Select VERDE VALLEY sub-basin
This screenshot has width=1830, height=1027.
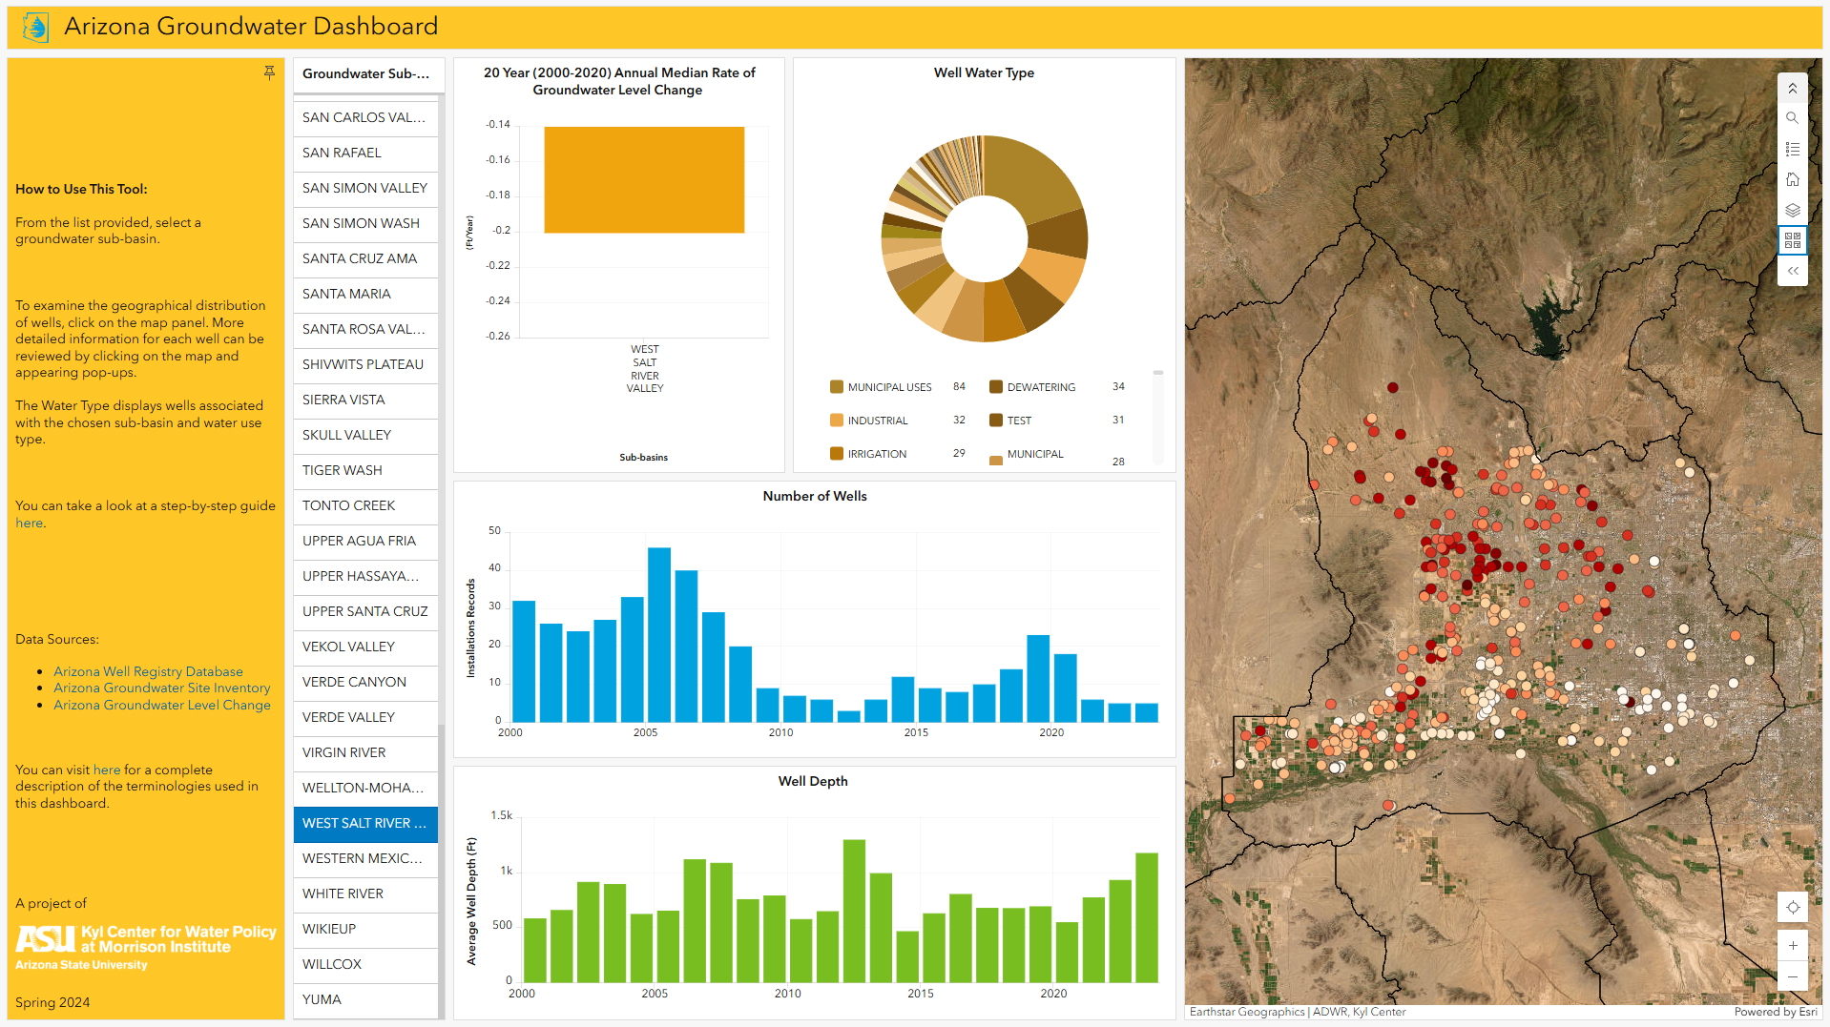(x=364, y=717)
